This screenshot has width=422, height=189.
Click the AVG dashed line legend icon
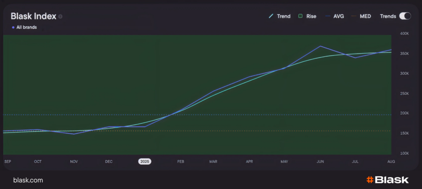(328, 16)
